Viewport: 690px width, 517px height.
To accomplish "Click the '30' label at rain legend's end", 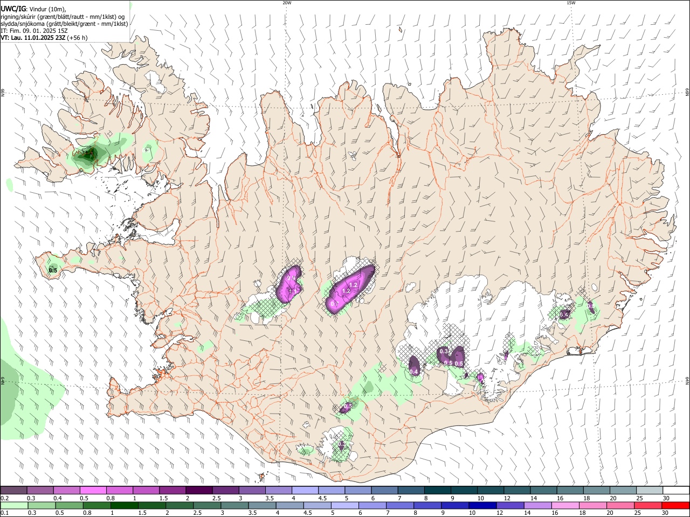I will pyautogui.click(x=666, y=513).
